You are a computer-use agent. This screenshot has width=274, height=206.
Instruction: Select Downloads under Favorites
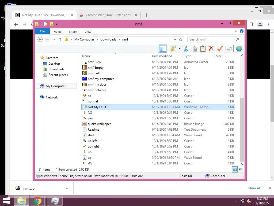pos(56,69)
